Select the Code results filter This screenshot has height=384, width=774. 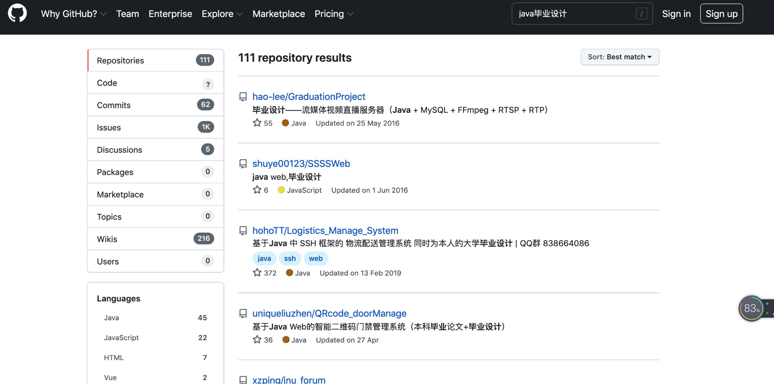[x=156, y=83]
